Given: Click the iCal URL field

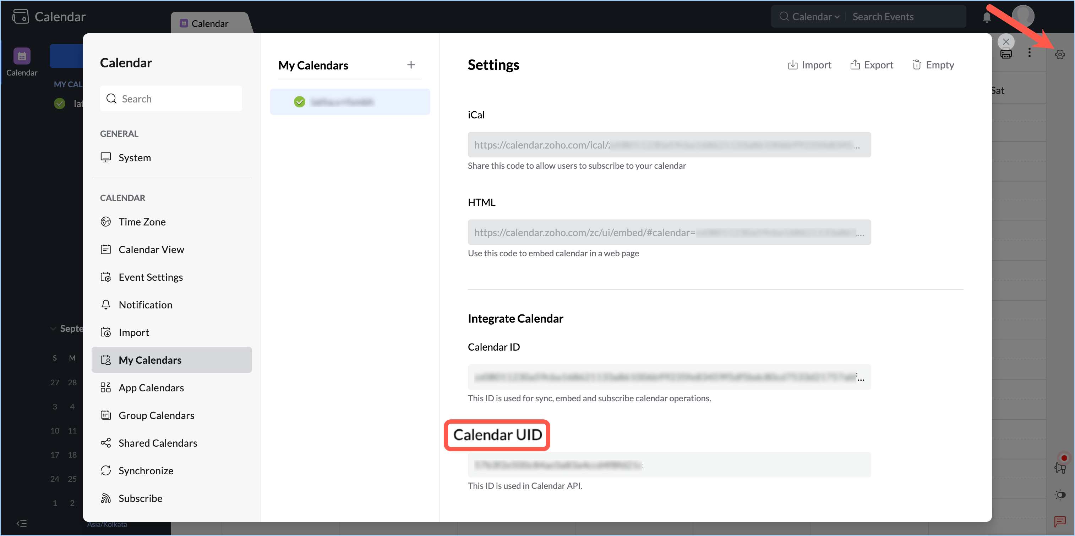Looking at the screenshot, I should (x=669, y=145).
